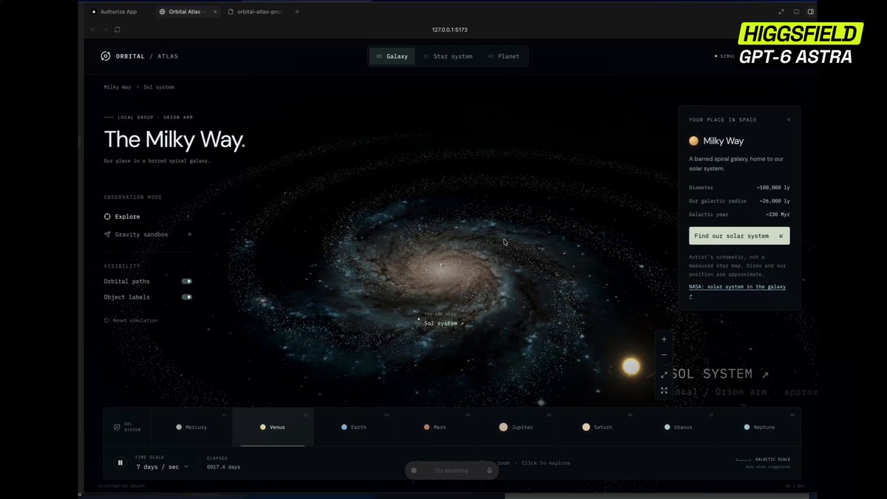Go back with the browser back arrow
The image size is (887, 499).
(93, 30)
